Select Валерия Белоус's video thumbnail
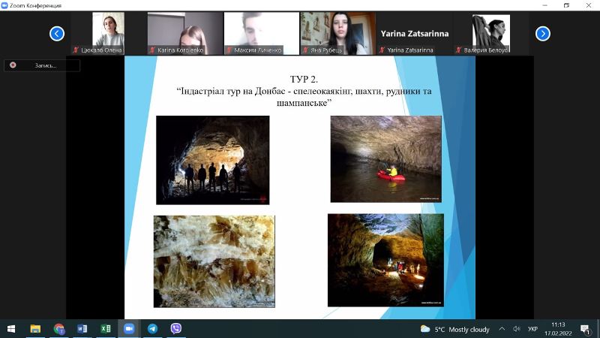This screenshot has width=600, height=338. (x=491, y=33)
